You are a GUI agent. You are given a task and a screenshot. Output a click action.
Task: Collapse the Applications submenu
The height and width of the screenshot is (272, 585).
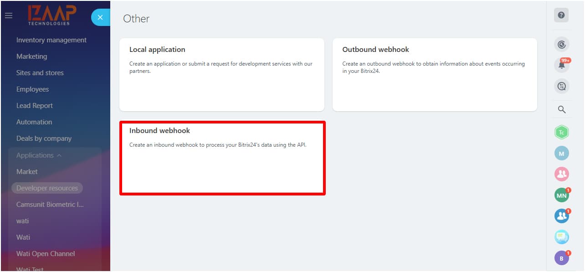tap(38, 155)
